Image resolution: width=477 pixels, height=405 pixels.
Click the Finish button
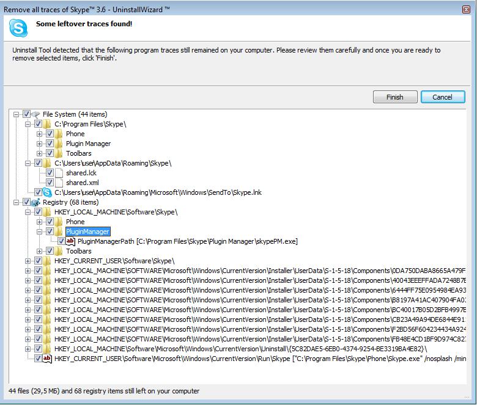pyautogui.click(x=395, y=97)
